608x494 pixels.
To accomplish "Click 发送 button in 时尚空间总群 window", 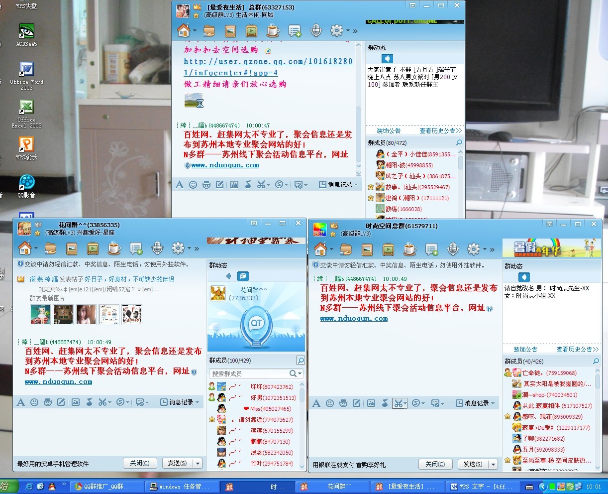I will [473, 464].
